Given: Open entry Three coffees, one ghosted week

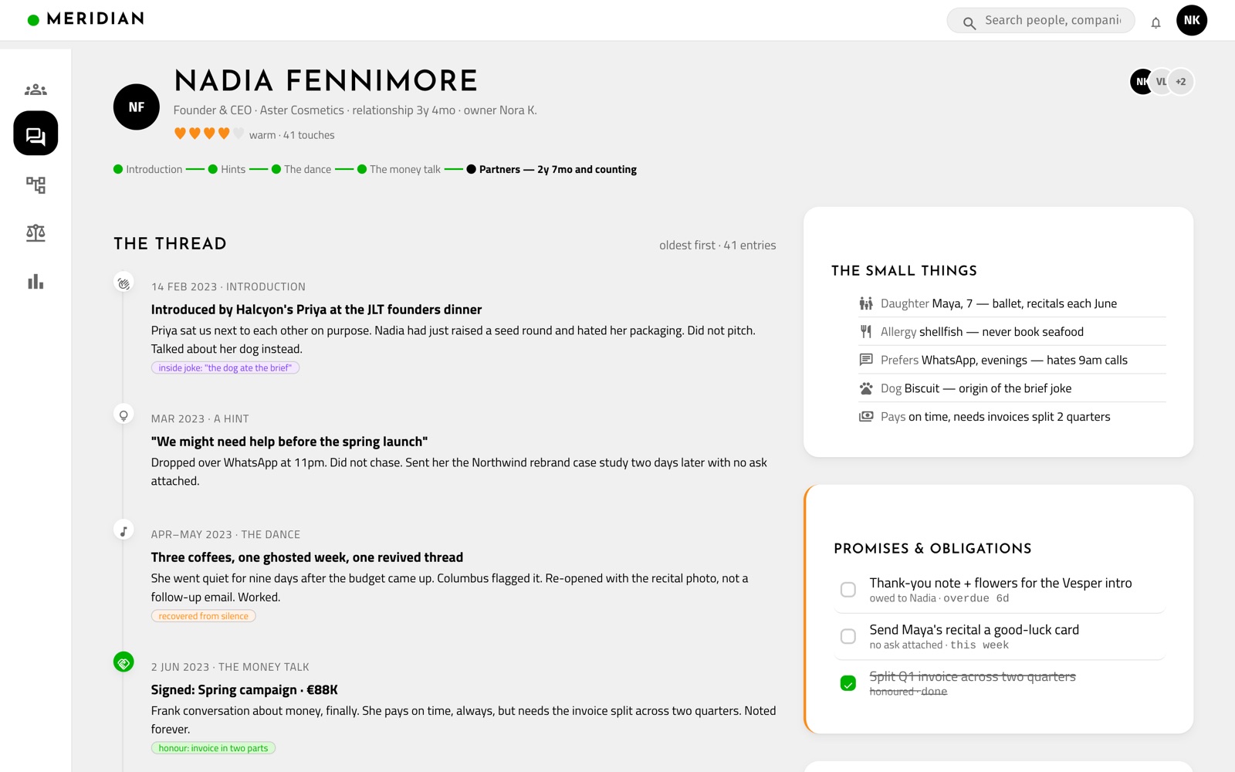Looking at the screenshot, I should (x=307, y=557).
